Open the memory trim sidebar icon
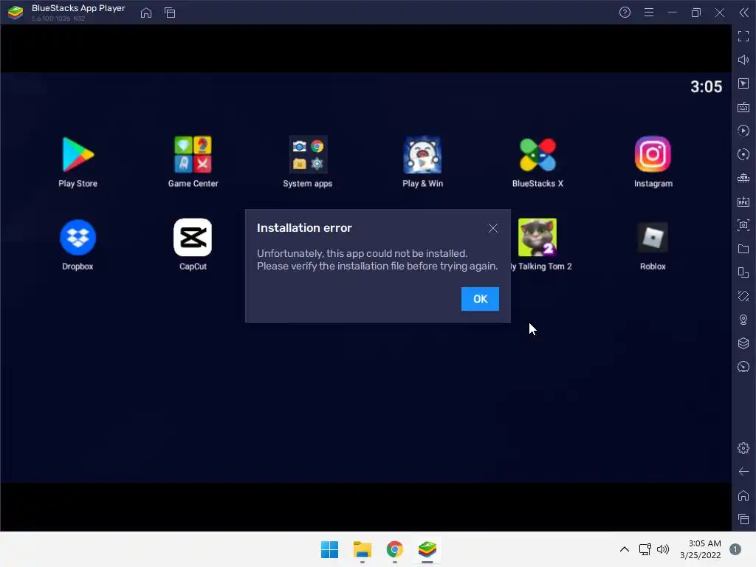756x567 pixels. click(x=743, y=178)
